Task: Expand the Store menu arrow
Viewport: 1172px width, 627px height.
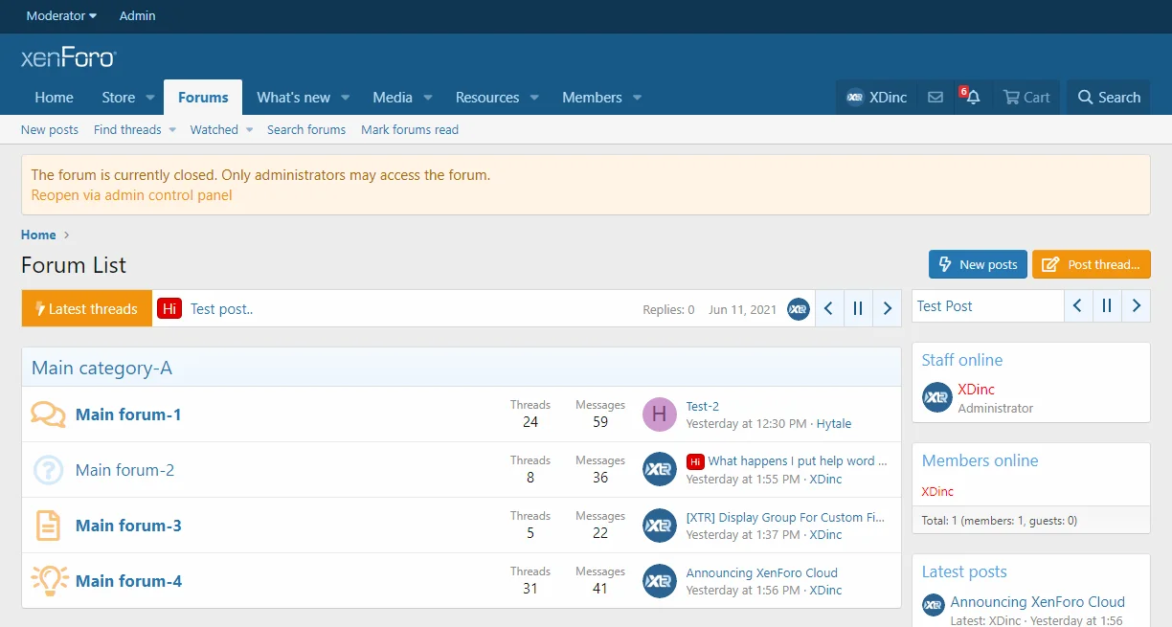Action: click(150, 98)
